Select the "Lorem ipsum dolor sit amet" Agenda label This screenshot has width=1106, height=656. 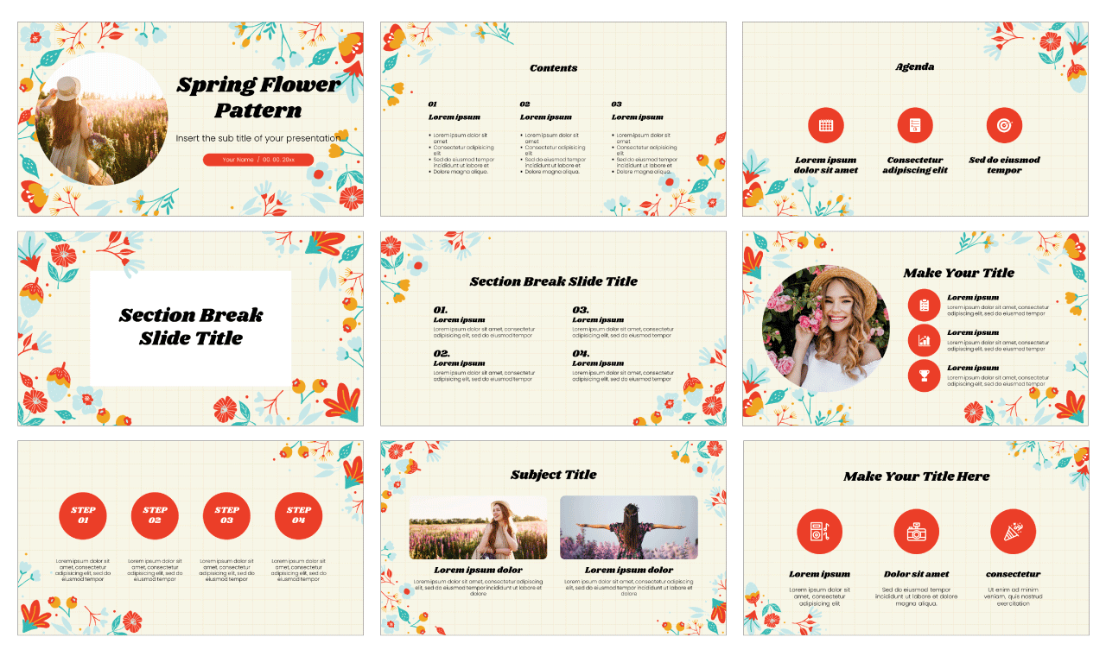[826, 165]
